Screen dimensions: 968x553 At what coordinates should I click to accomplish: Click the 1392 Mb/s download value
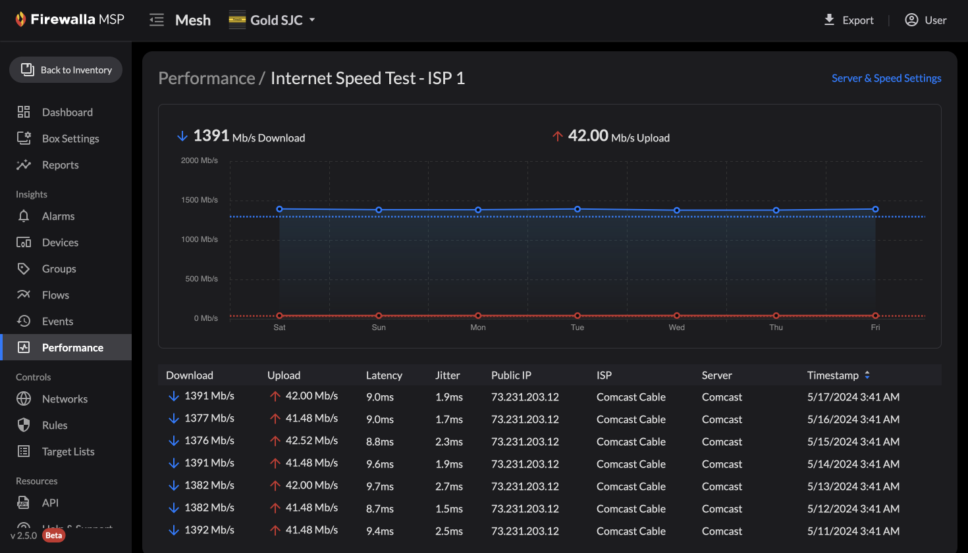click(209, 530)
